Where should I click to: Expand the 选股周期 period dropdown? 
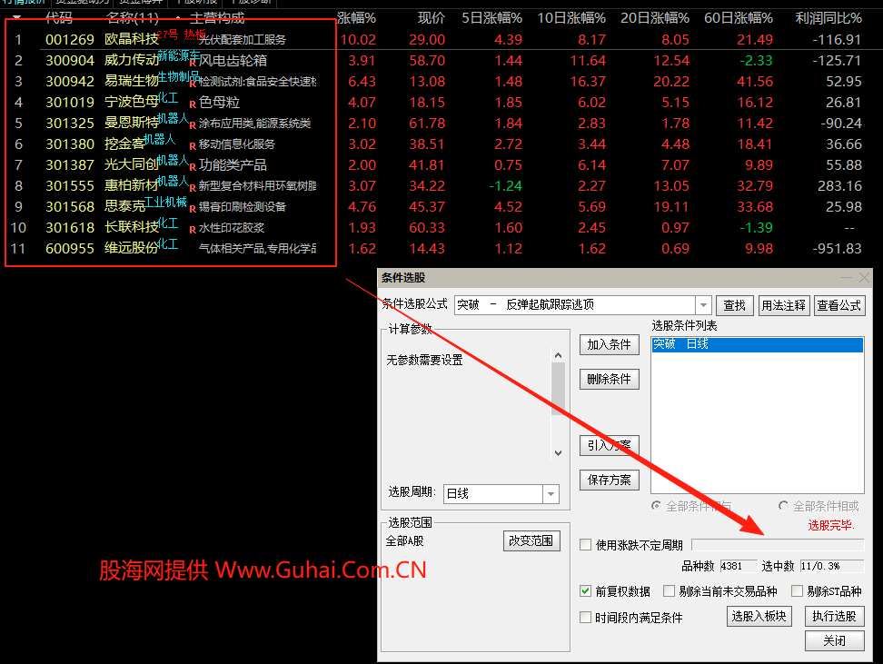pyautogui.click(x=551, y=494)
